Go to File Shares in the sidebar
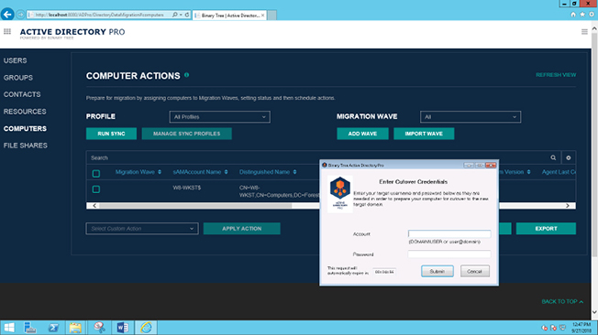This screenshot has height=335, width=598. click(25, 146)
